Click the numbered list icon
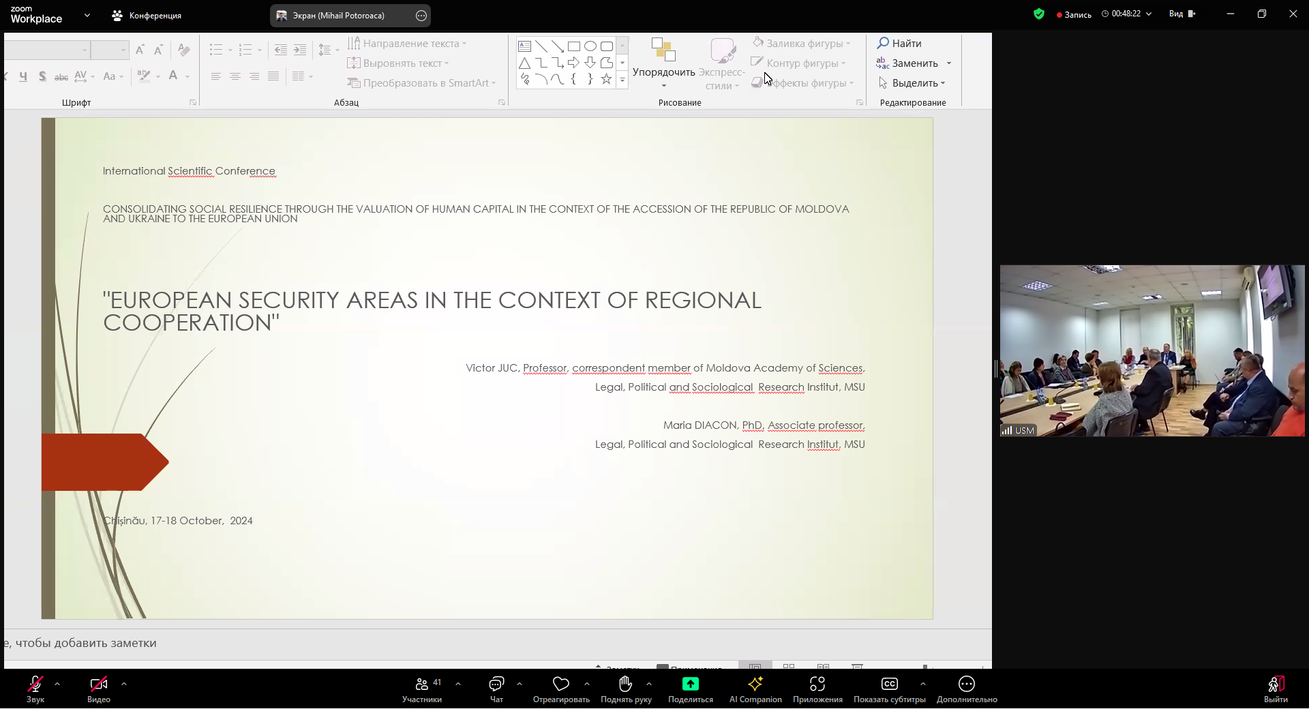 pyautogui.click(x=245, y=50)
